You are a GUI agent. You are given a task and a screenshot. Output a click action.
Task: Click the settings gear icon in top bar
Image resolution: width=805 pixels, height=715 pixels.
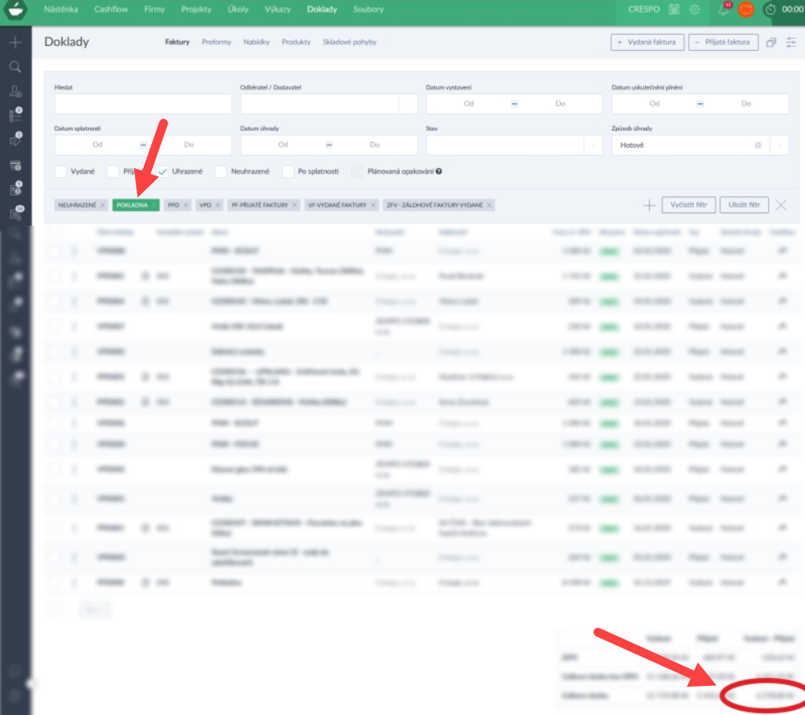694,10
